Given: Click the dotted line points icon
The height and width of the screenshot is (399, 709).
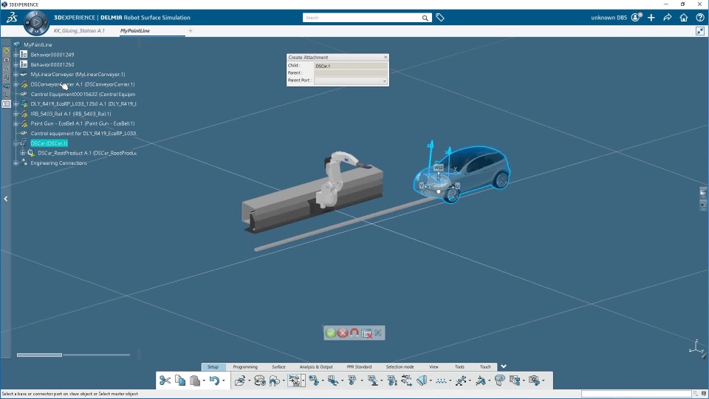Looking at the screenshot, I should [441, 381].
